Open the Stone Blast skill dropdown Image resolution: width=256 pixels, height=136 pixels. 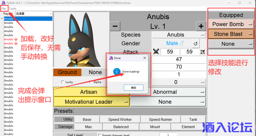[x=231, y=34]
